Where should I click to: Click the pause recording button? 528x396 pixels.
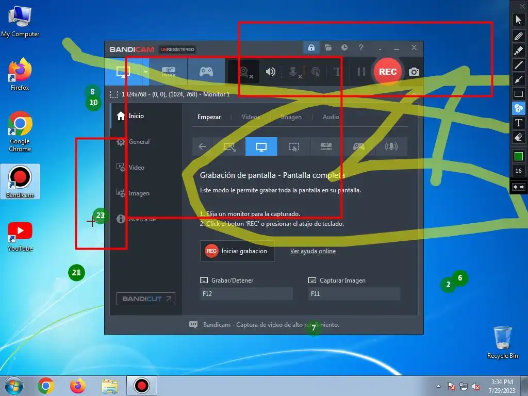pos(361,72)
